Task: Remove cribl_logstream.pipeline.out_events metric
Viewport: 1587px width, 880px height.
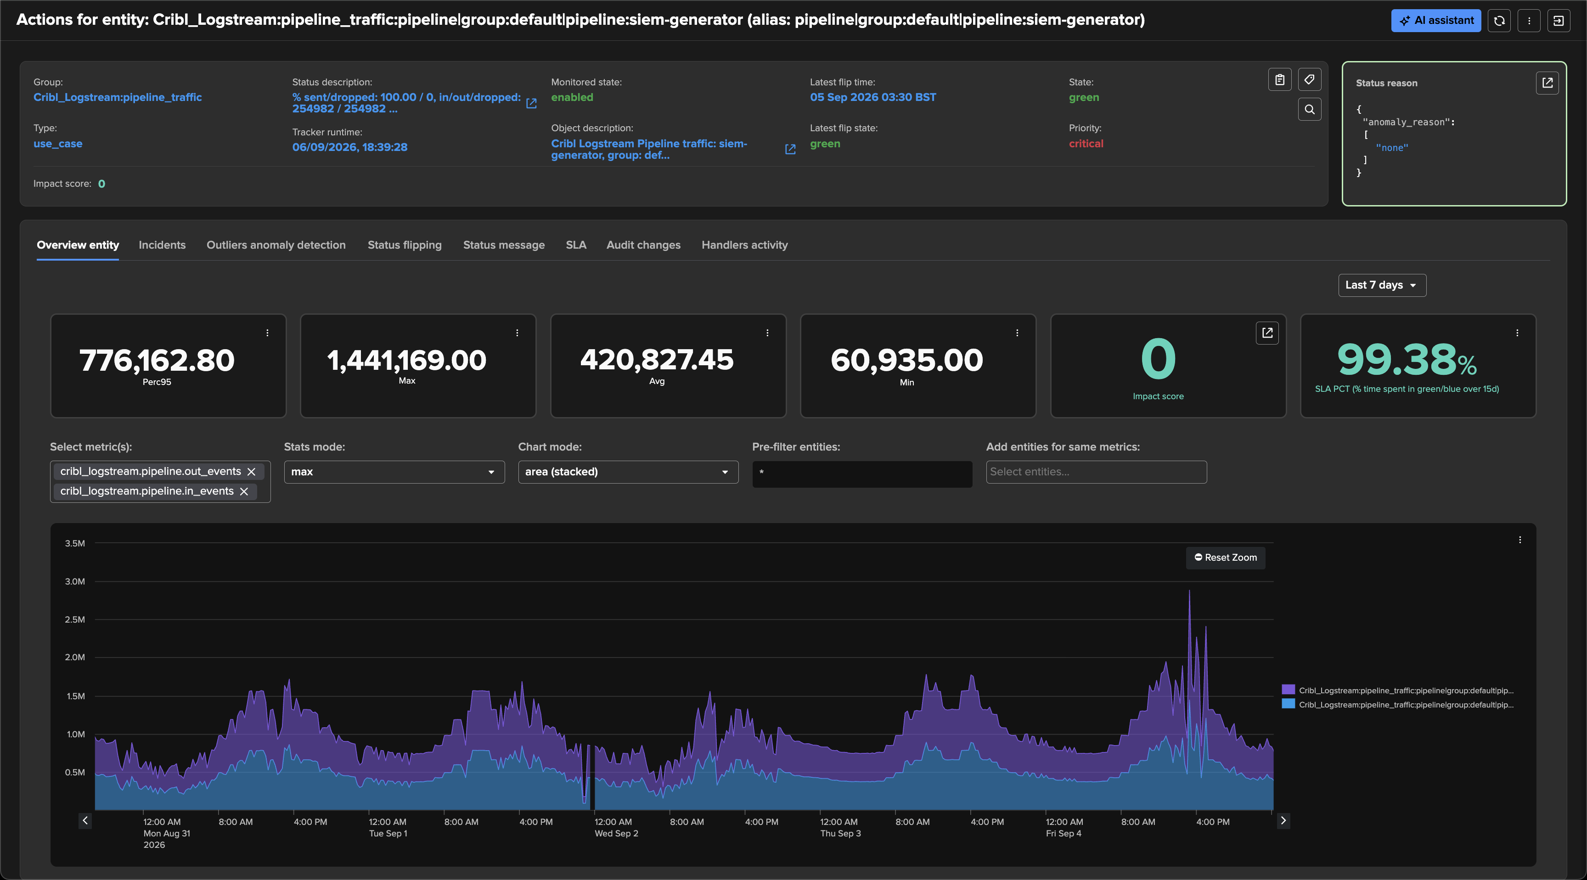Action: pyautogui.click(x=251, y=471)
